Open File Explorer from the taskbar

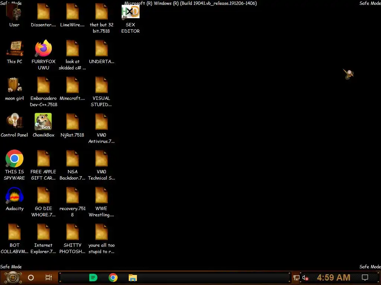pyautogui.click(x=133, y=278)
